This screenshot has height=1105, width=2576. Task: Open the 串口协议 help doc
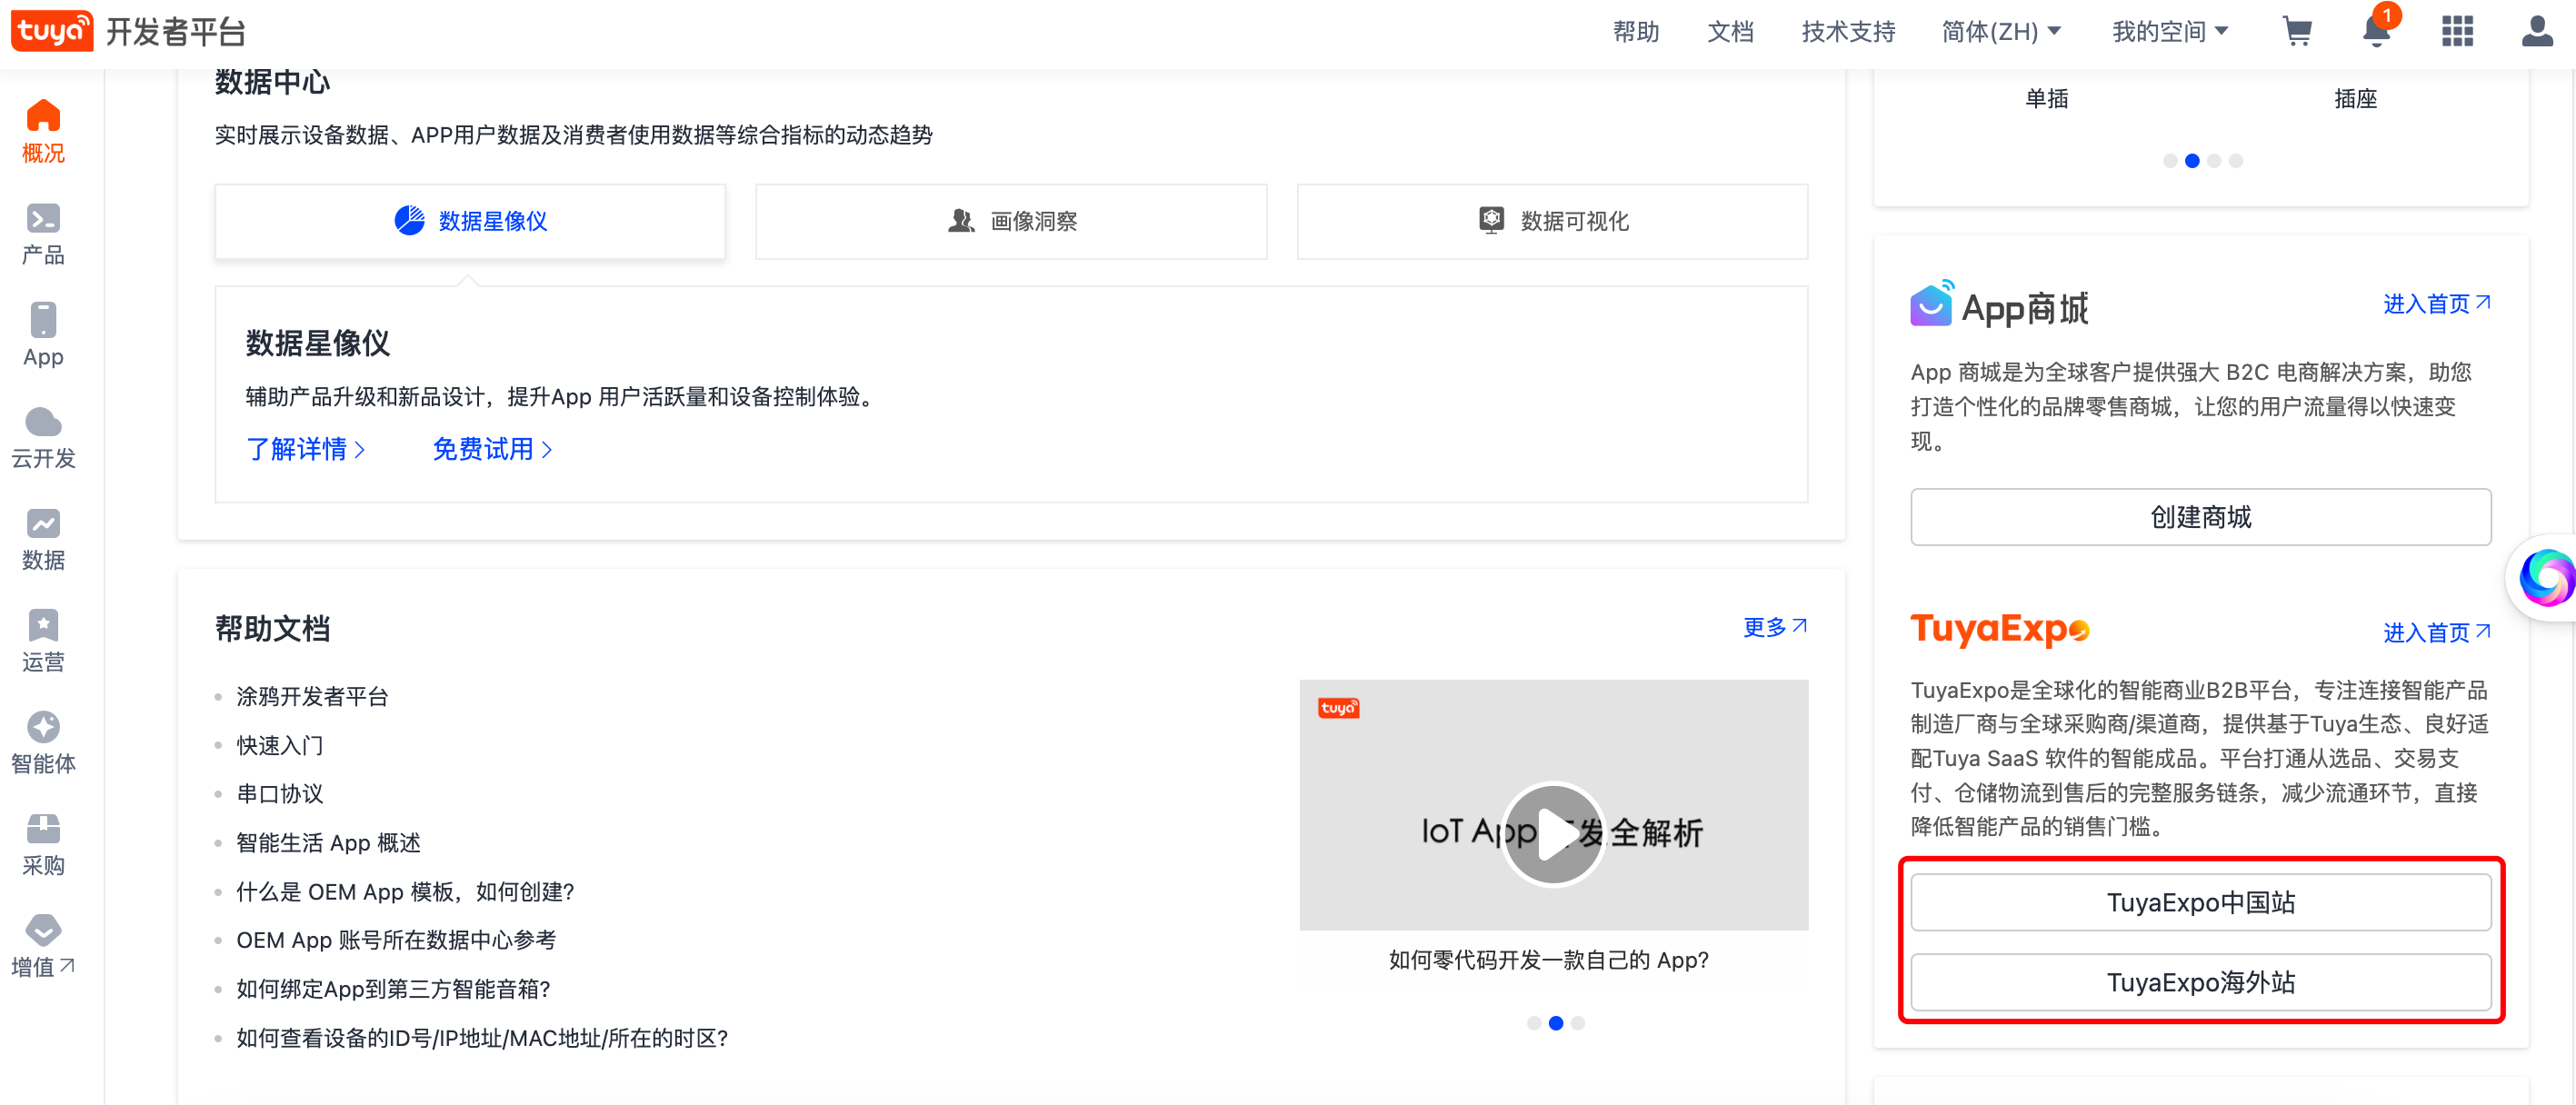pos(280,794)
